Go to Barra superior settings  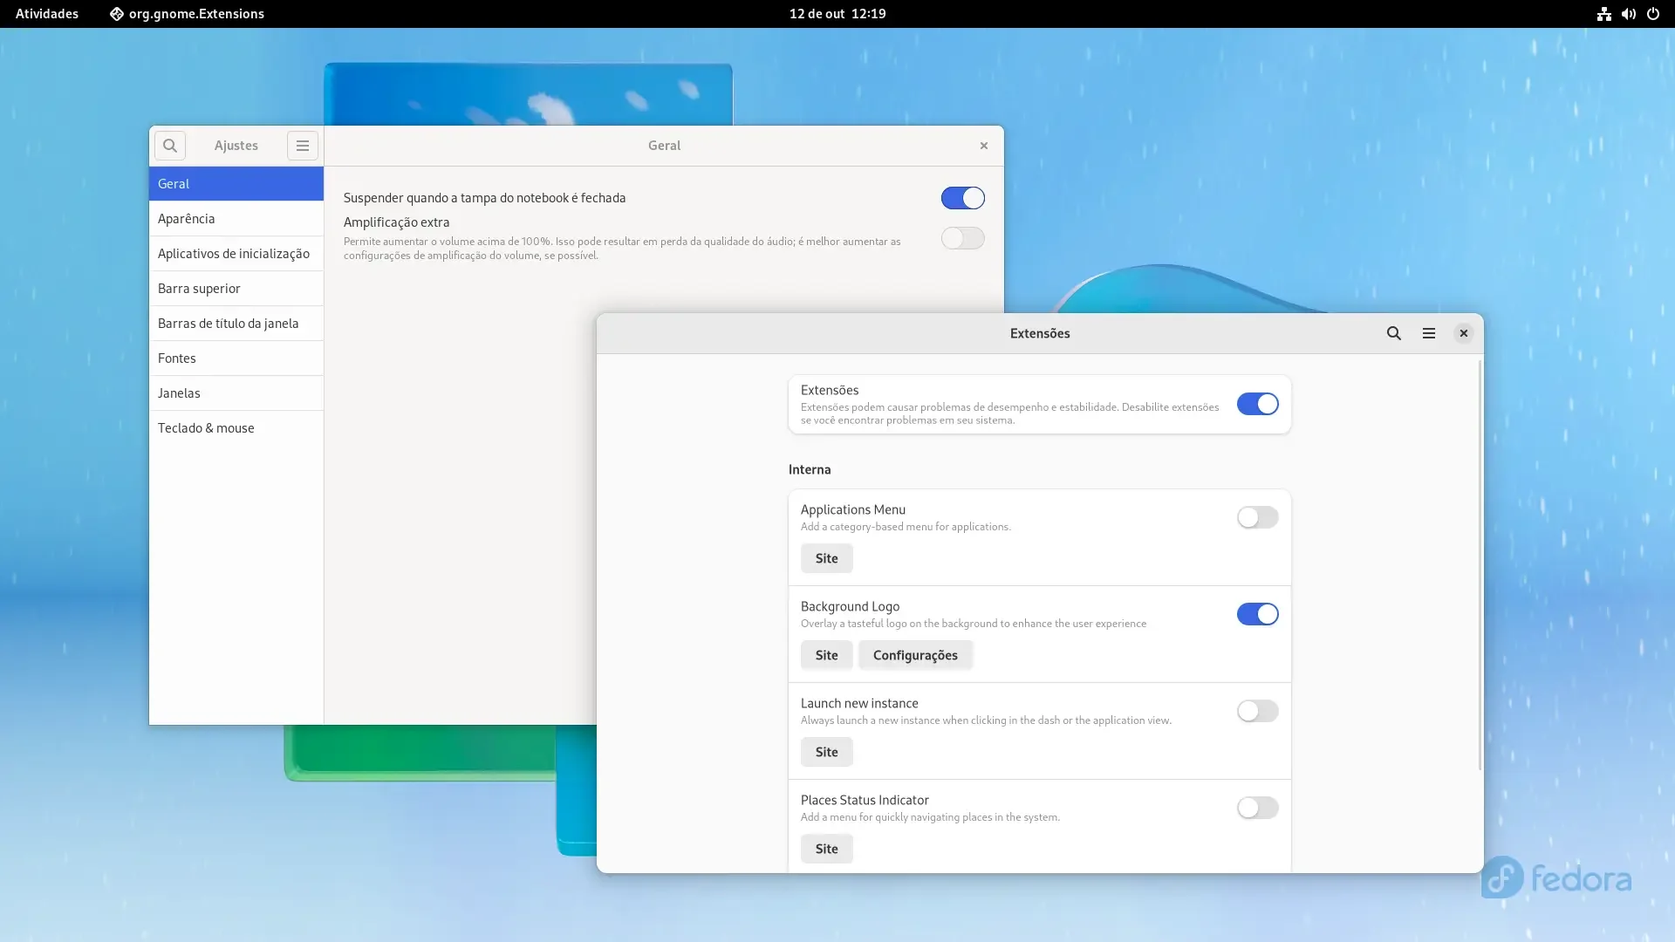(236, 289)
